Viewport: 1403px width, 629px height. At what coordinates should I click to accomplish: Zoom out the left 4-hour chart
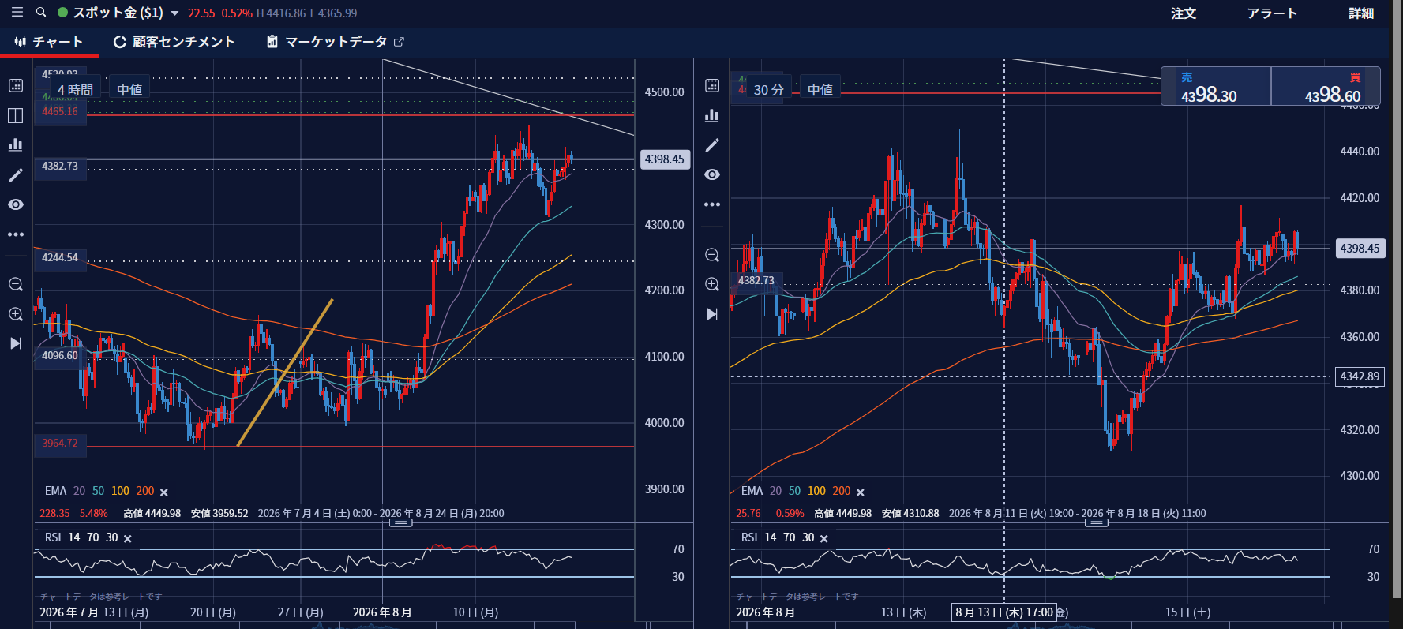(16, 284)
